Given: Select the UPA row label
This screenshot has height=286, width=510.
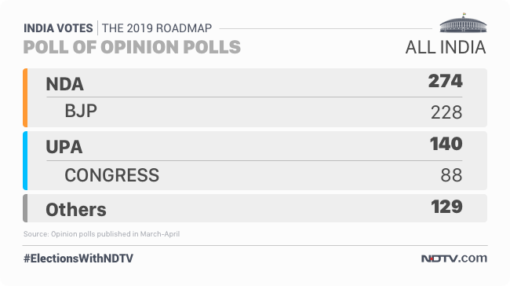Looking at the screenshot, I should coord(64,147).
